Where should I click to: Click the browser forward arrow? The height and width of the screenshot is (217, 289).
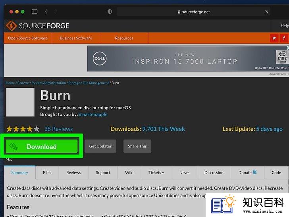point(56,12)
